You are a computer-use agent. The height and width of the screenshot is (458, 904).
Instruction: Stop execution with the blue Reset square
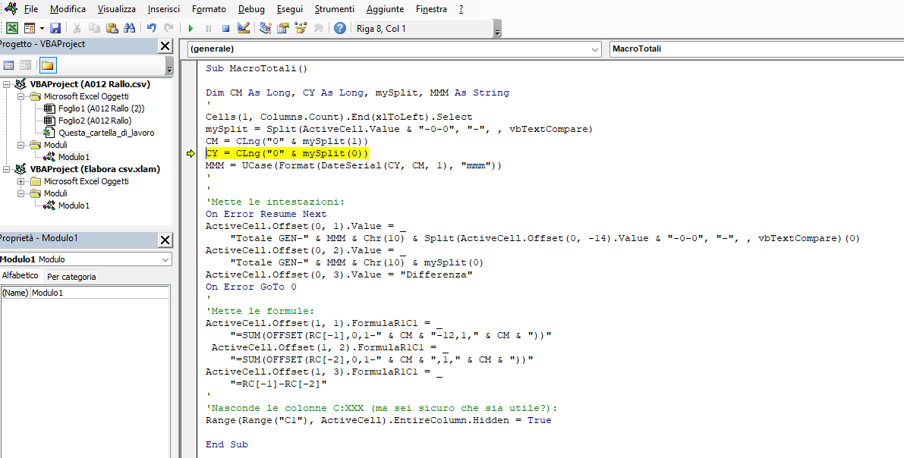point(226,28)
